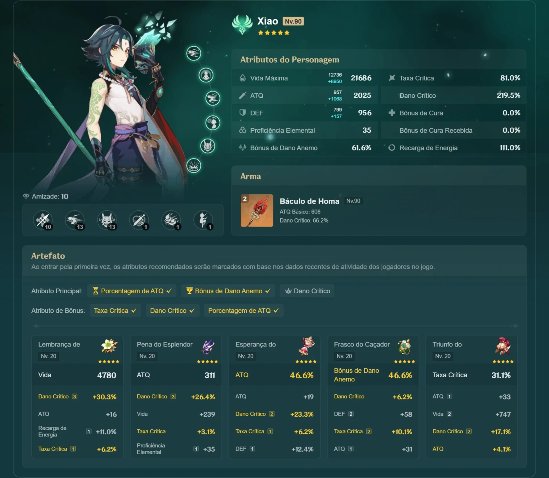549x478 pixels.
Task: Click the Pena do Esplendor feather icon
Action: tap(208, 346)
